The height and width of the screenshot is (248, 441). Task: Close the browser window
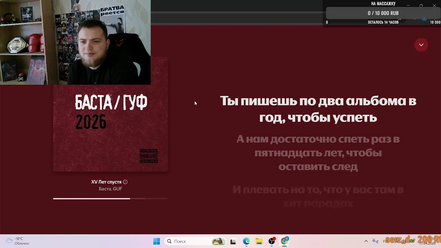[434, 6]
